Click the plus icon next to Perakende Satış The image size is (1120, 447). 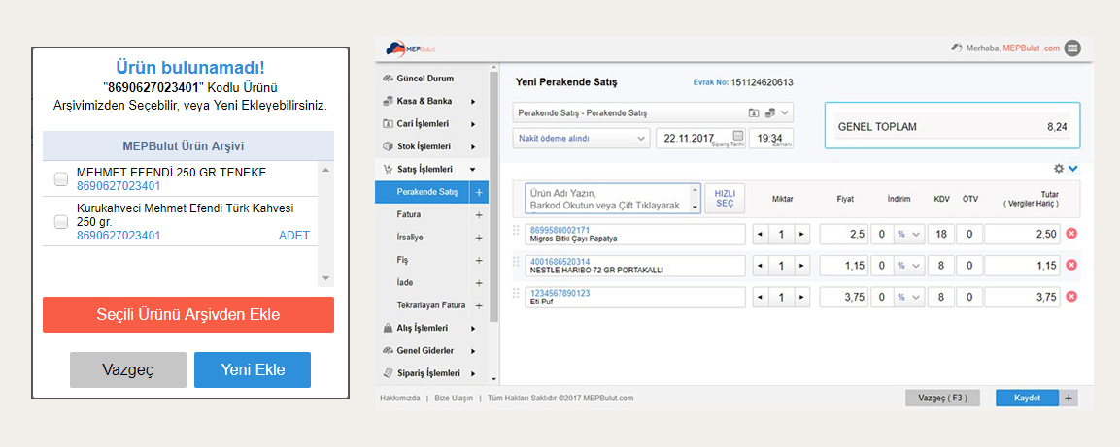(x=479, y=192)
